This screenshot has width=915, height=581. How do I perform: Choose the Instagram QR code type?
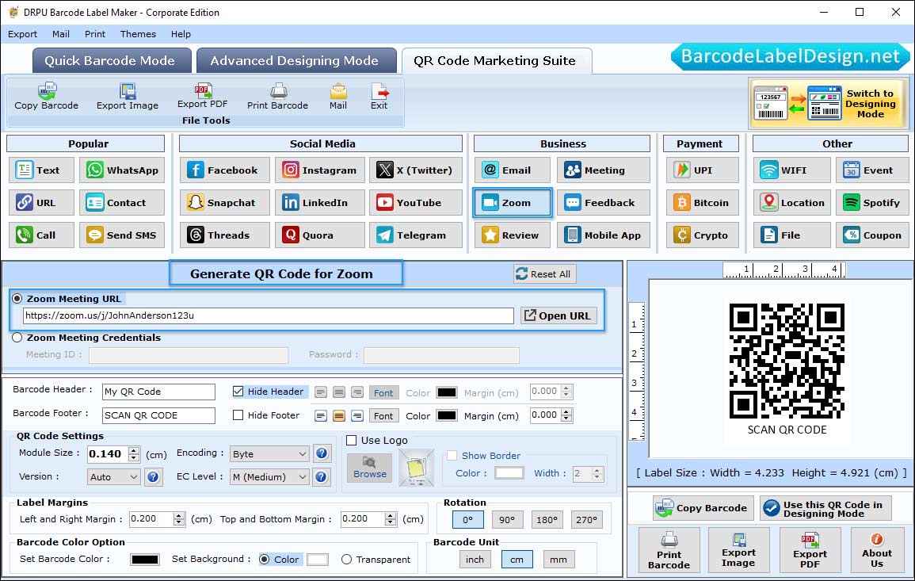pyautogui.click(x=320, y=170)
